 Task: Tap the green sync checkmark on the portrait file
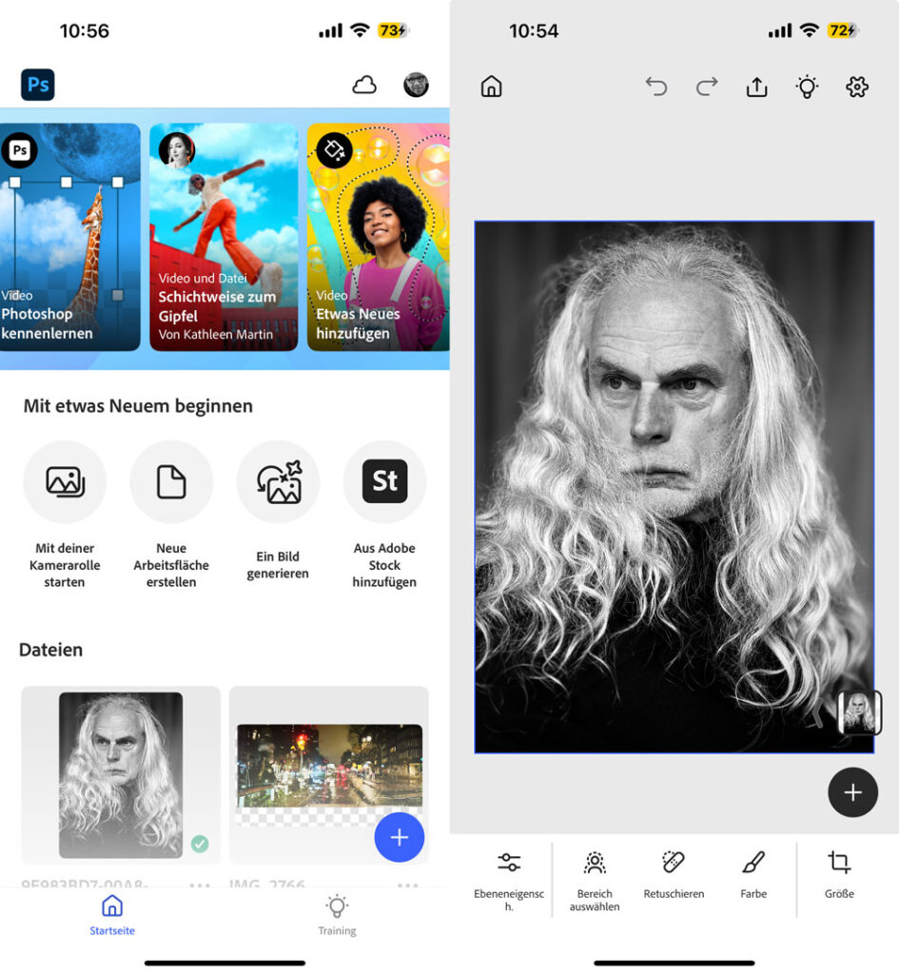[200, 844]
